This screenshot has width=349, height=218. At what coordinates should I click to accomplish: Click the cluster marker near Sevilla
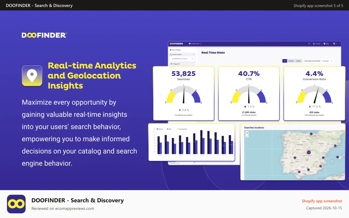click(299, 172)
